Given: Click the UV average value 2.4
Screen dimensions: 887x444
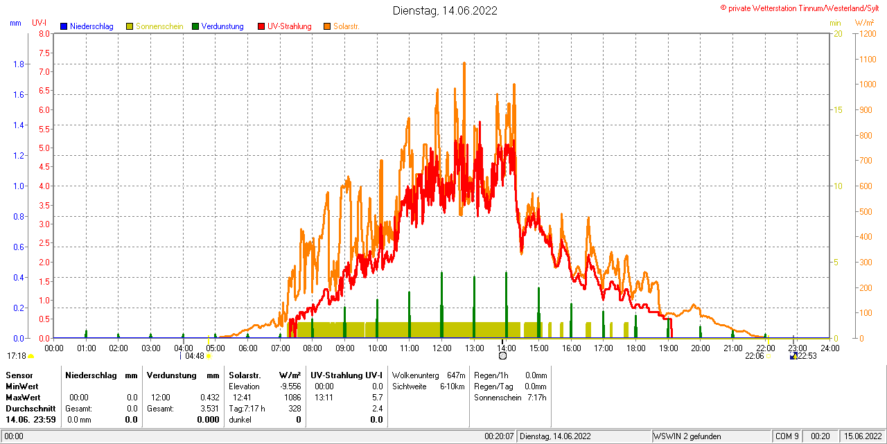Looking at the screenshot, I should coord(378,409).
